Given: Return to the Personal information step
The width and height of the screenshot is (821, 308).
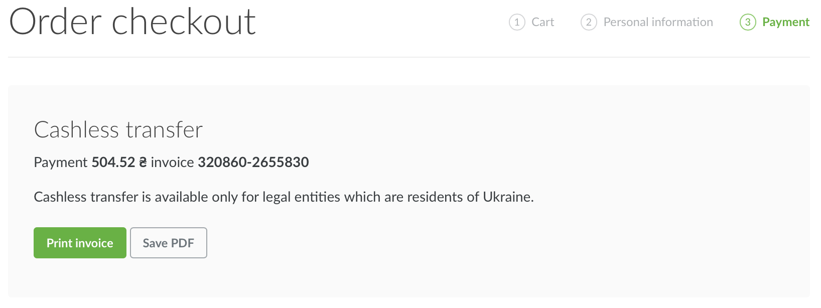Looking at the screenshot, I should (x=658, y=22).
